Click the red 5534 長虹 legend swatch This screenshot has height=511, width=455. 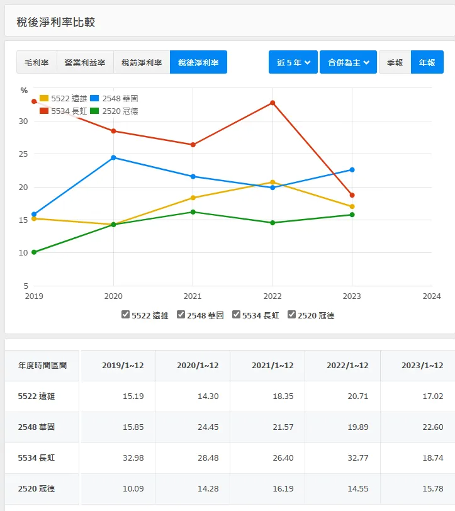(x=44, y=111)
